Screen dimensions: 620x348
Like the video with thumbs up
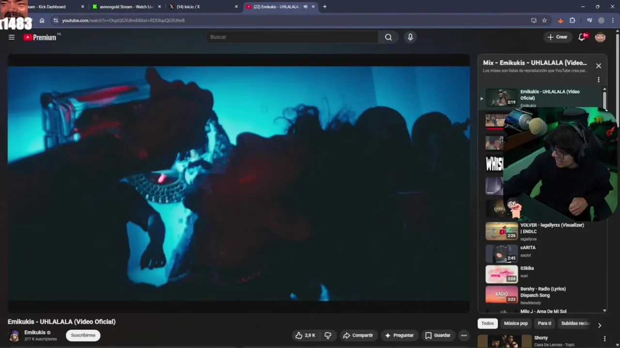tap(305, 335)
